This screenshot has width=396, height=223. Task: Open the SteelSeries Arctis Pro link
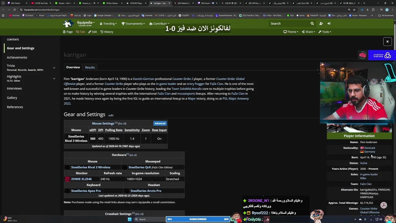pos(146,191)
